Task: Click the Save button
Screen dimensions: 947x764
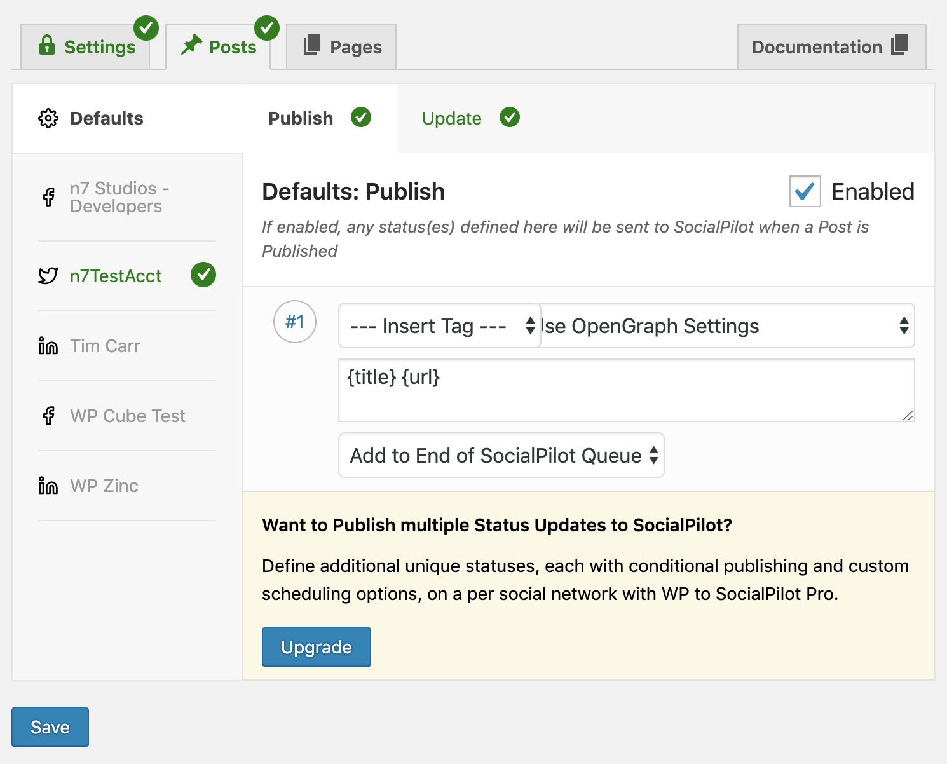Action: pos(50,727)
